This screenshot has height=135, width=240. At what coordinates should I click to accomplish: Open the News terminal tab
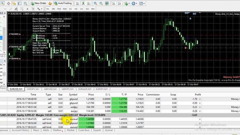(36, 130)
